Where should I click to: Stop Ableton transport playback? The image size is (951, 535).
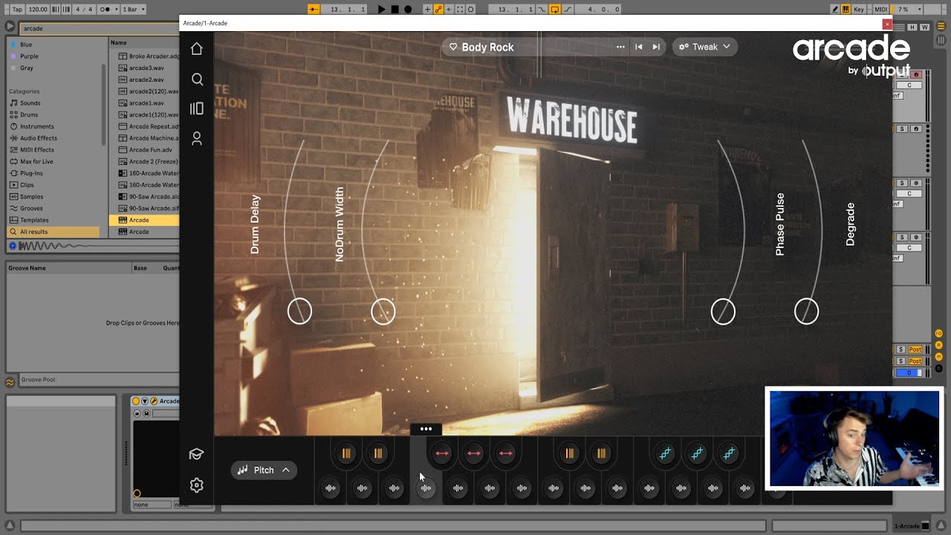point(395,9)
